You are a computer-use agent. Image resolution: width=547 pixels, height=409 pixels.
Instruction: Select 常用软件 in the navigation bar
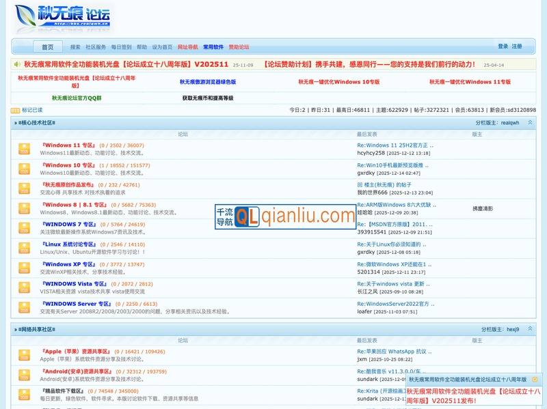point(213,47)
